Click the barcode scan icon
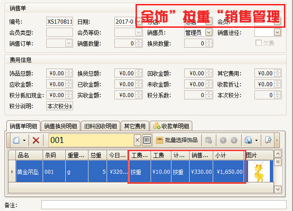The image size is (293, 211). tap(147, 140)
